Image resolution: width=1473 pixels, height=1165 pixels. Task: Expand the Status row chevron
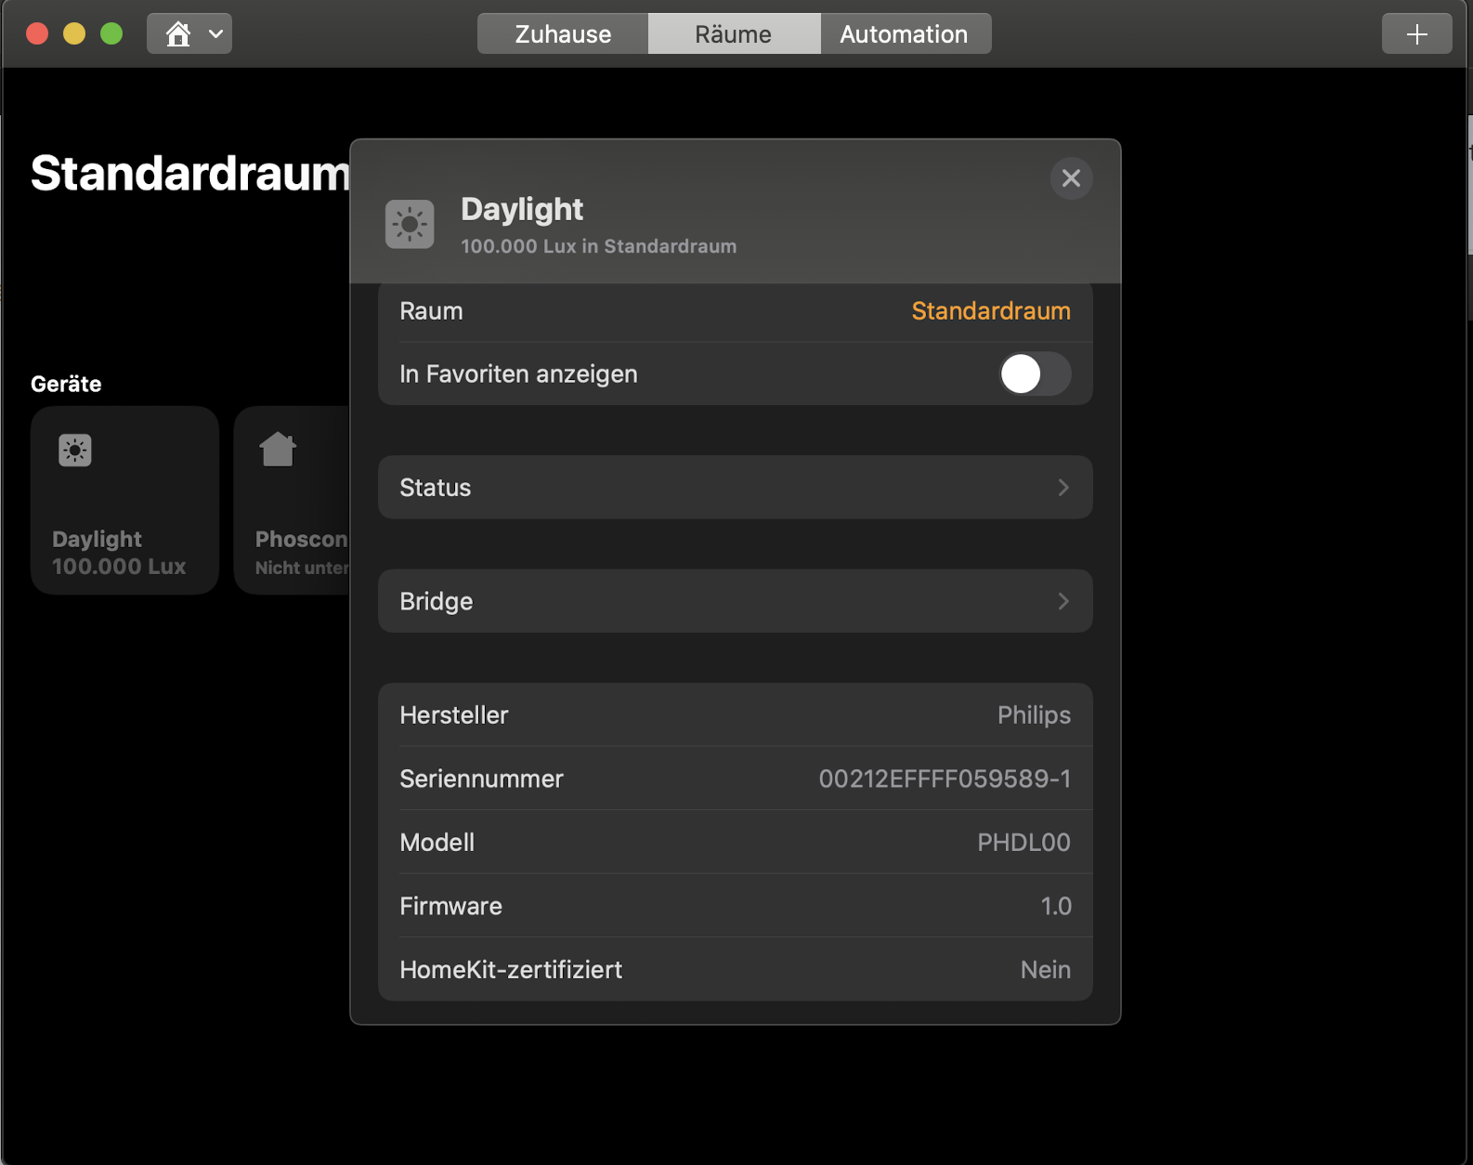pos(1063,488)
